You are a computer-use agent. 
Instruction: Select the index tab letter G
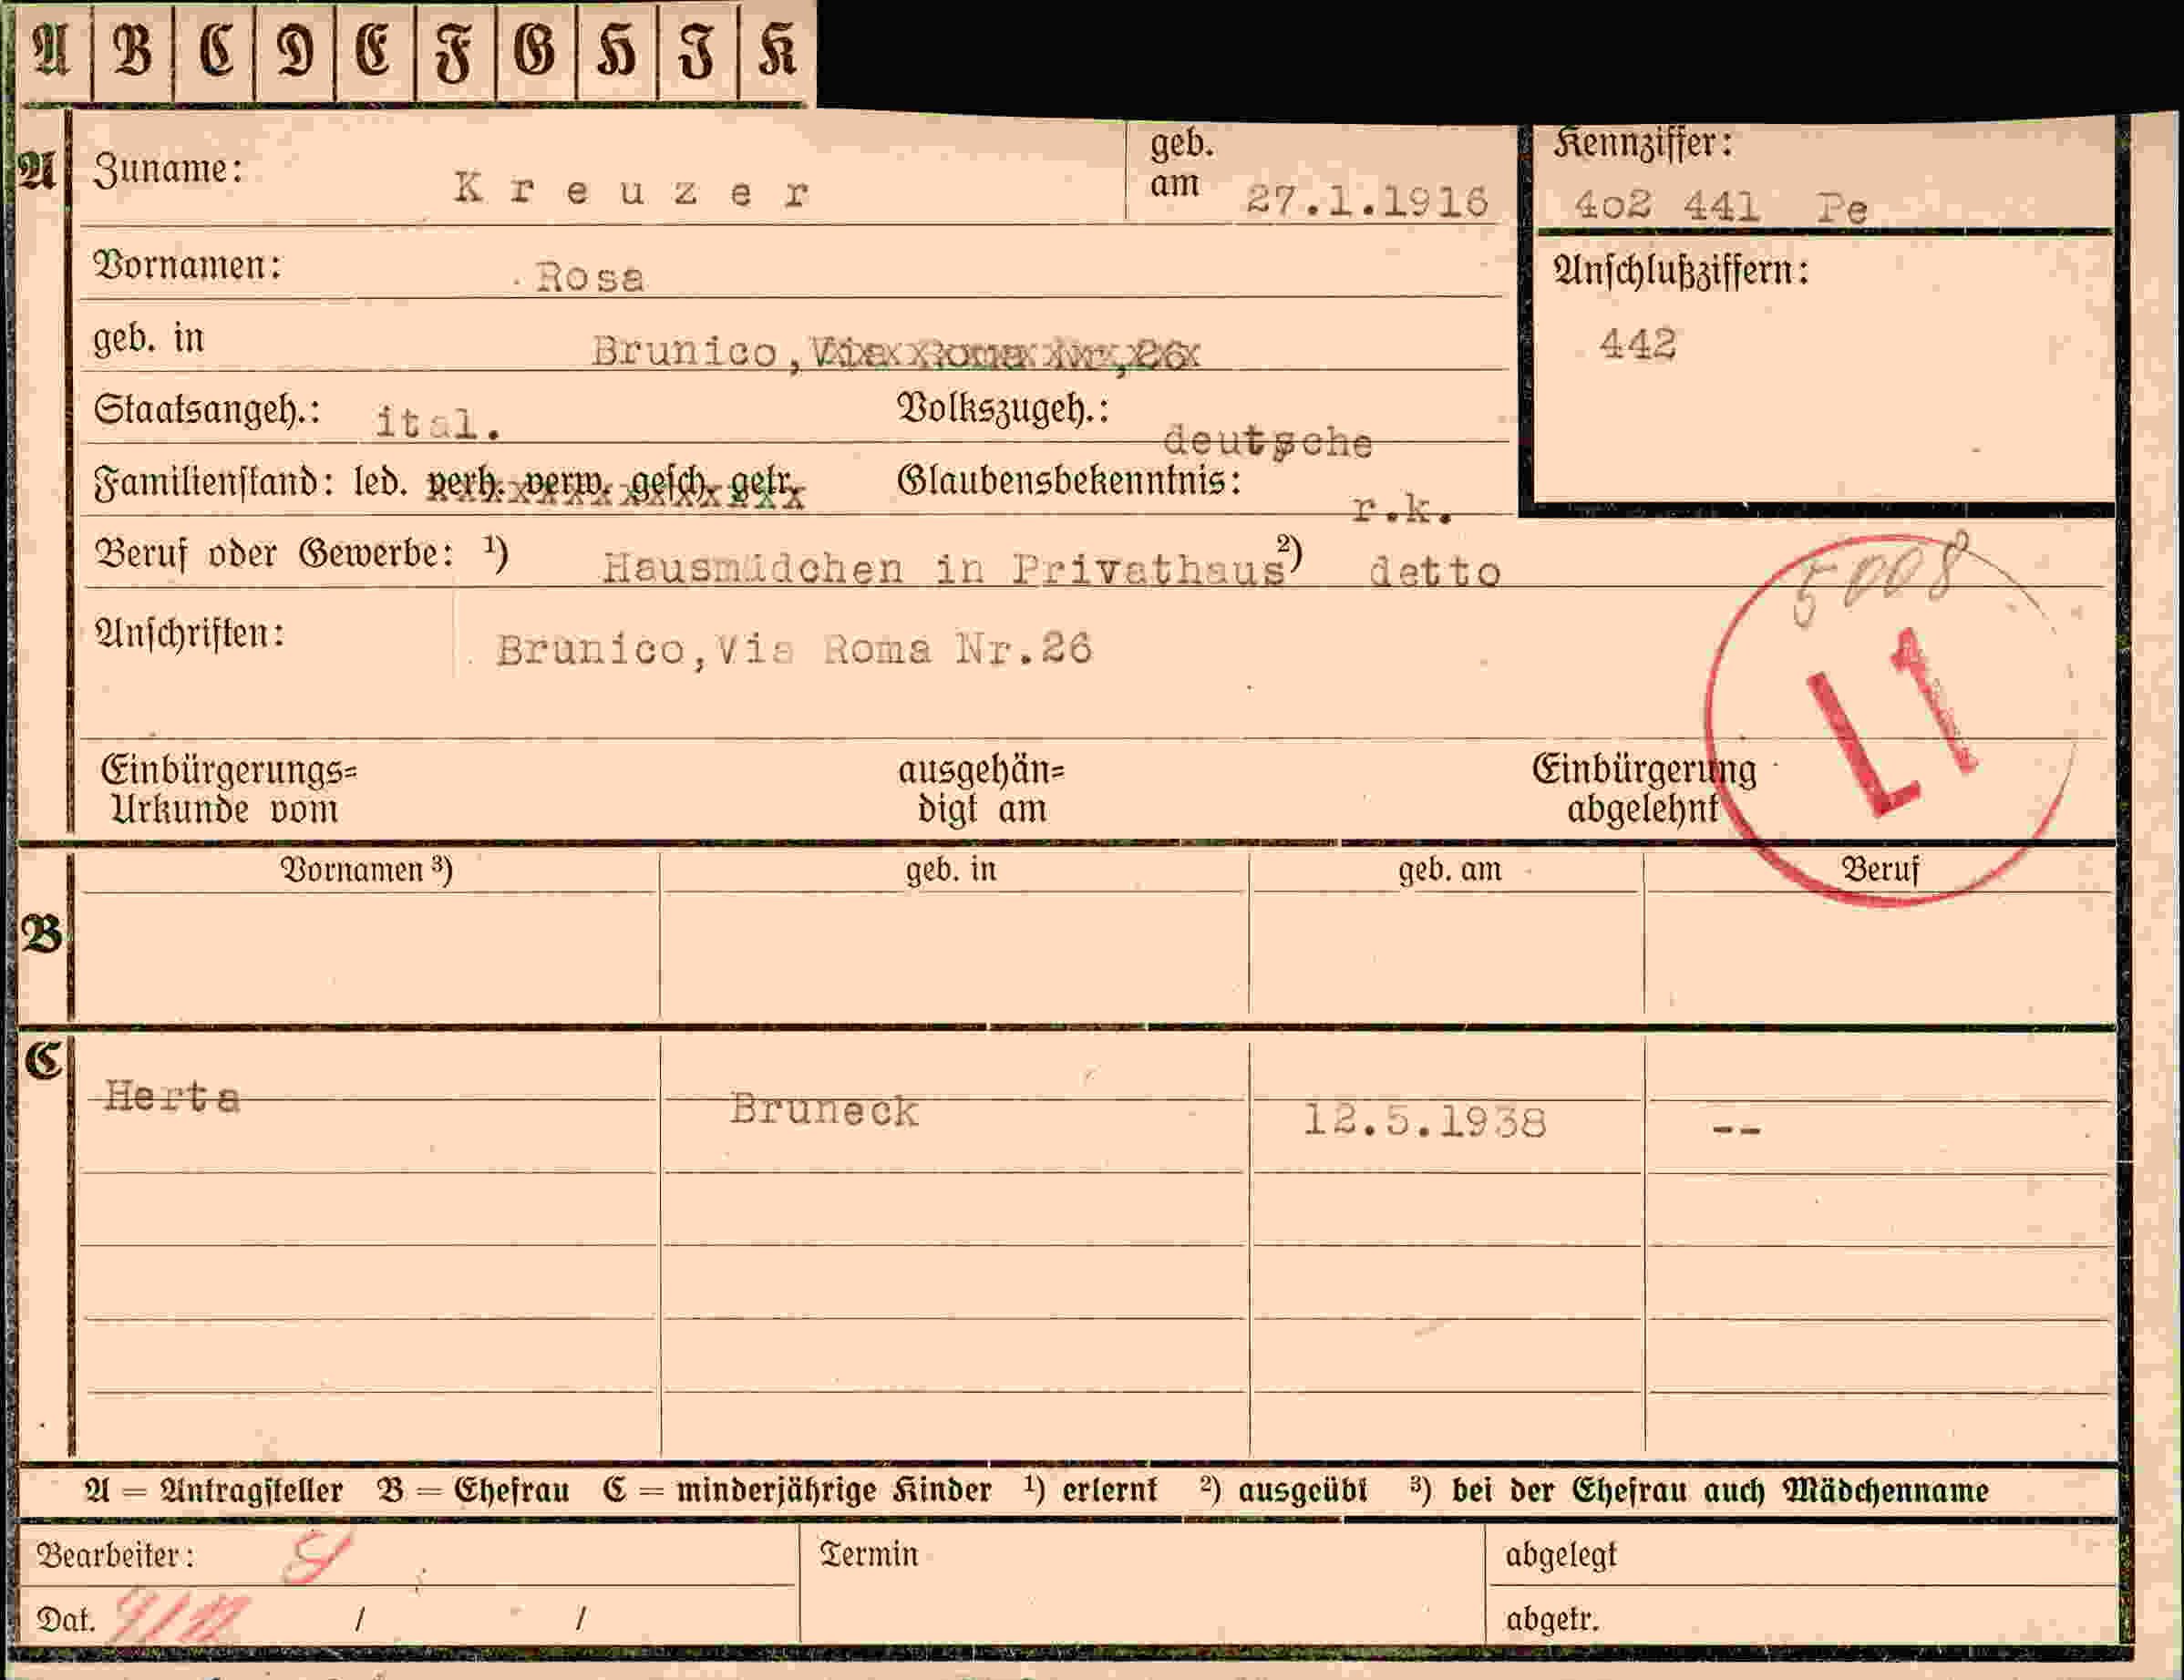pos(535,50)
